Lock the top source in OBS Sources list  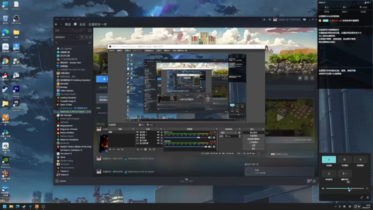[x=161, y=132]
